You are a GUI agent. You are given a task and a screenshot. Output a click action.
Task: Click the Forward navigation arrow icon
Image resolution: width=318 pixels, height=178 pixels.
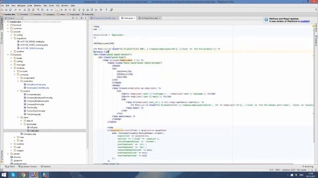tap(52, 10)
